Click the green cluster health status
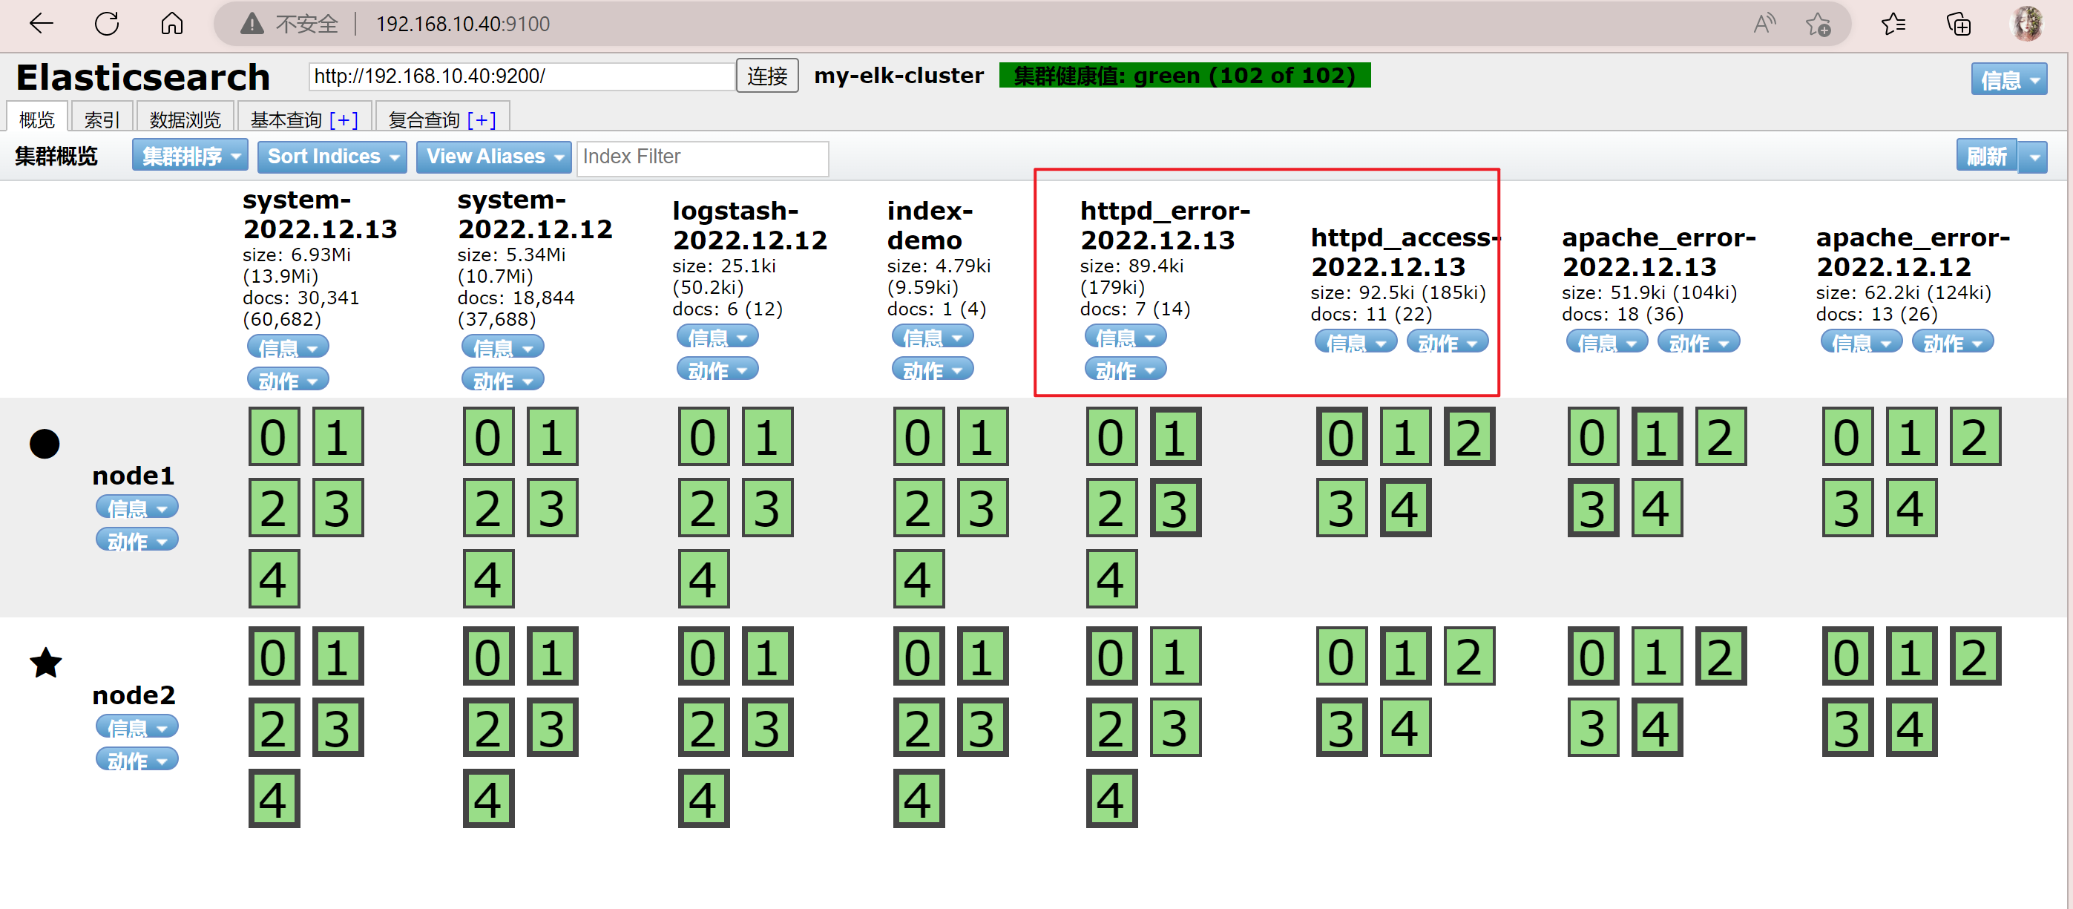This screenshot has height=909, width=2073. pyautogui.click(x=1183, y=76)
